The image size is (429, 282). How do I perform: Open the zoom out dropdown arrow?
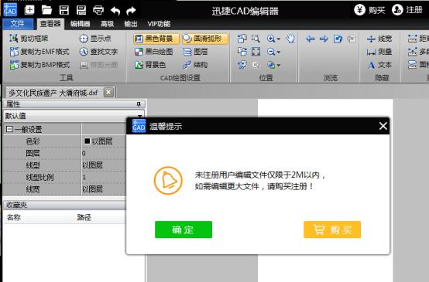(279, 52)
